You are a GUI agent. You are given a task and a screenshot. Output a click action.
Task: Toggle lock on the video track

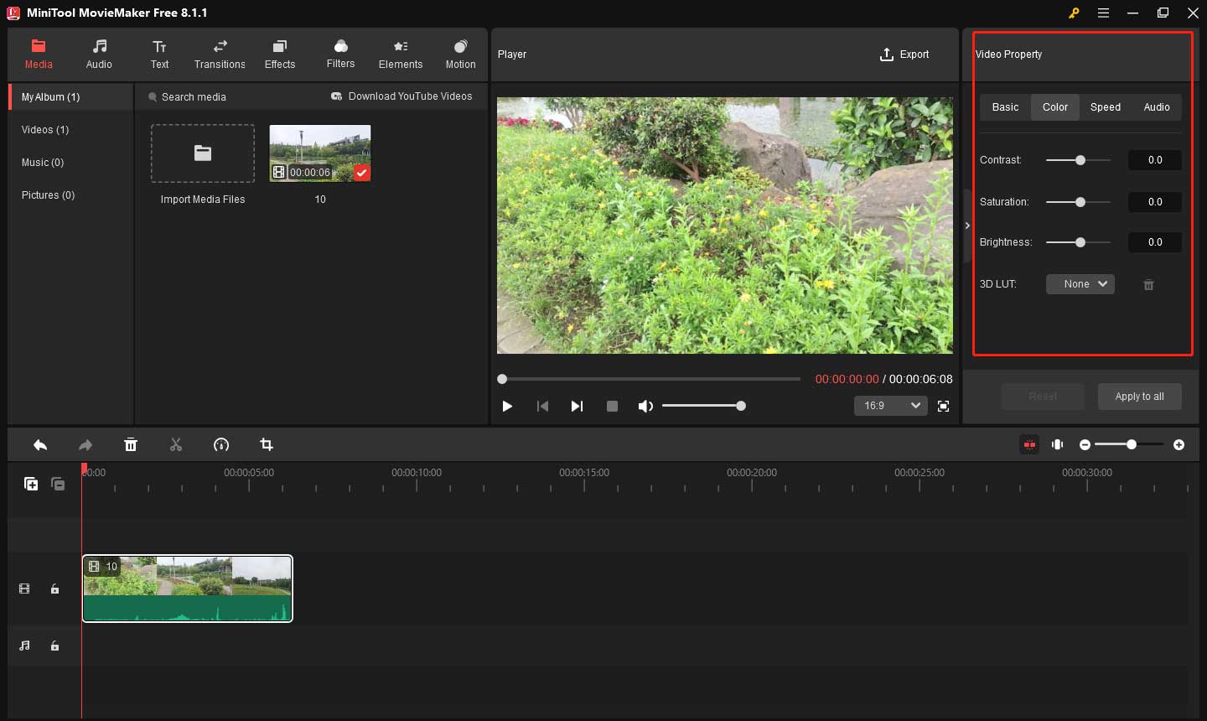[x=54, y=589]
